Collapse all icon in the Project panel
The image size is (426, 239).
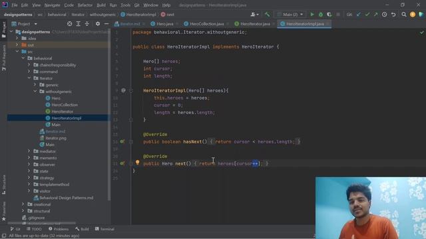87,24
